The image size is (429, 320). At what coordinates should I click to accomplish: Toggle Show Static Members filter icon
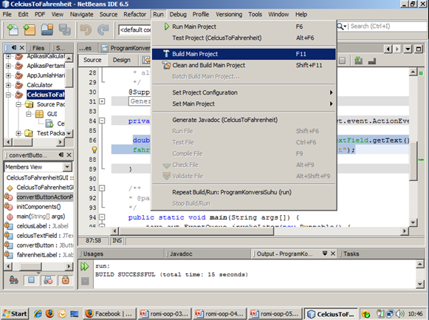click(48, 280)
